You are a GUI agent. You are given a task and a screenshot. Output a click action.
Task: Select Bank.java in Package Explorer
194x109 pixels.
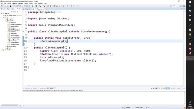(13, 23)
